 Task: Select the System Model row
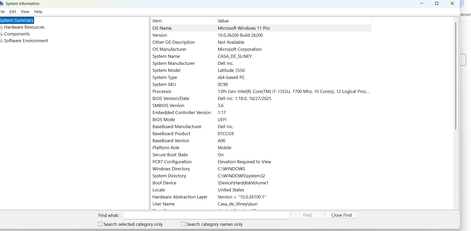pyautogui.click(x=261, y=70)
